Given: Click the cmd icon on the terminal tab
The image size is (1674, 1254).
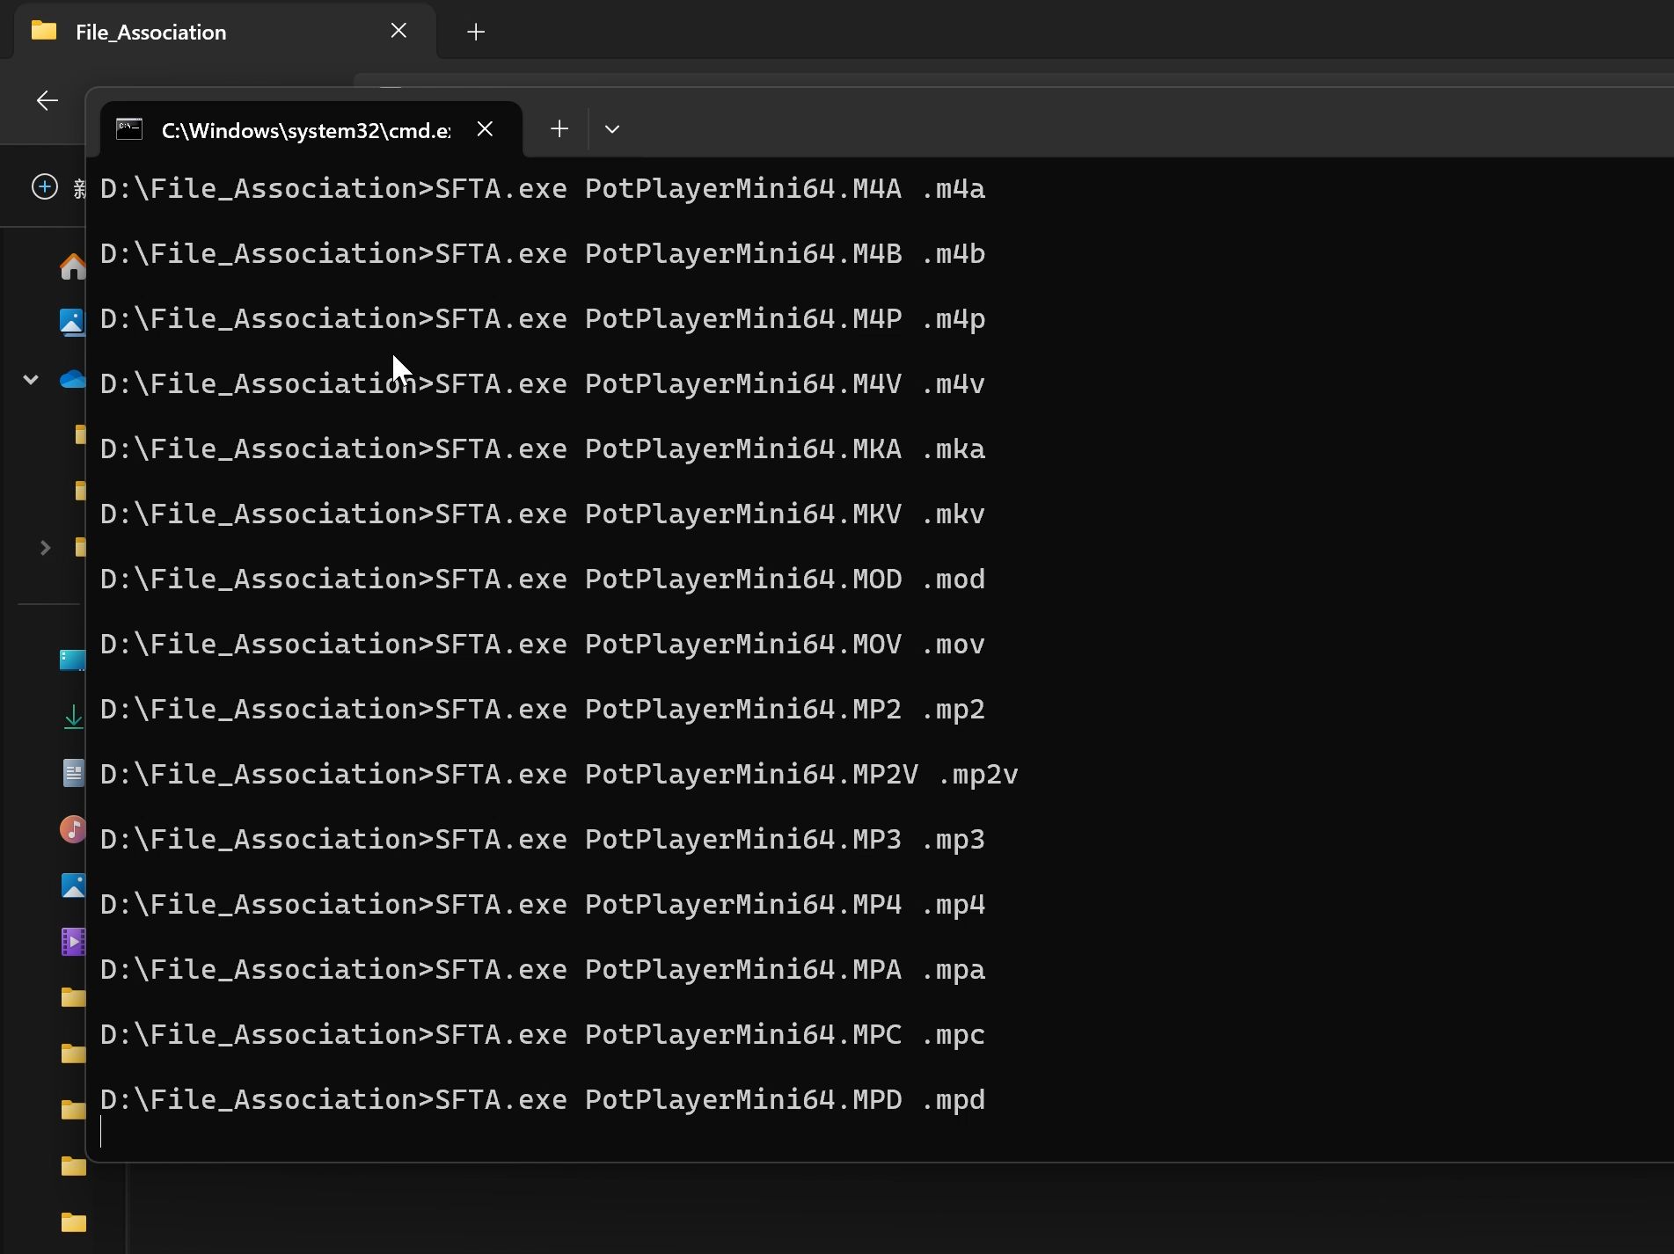Looking at the screenshot, I should 128,128.
